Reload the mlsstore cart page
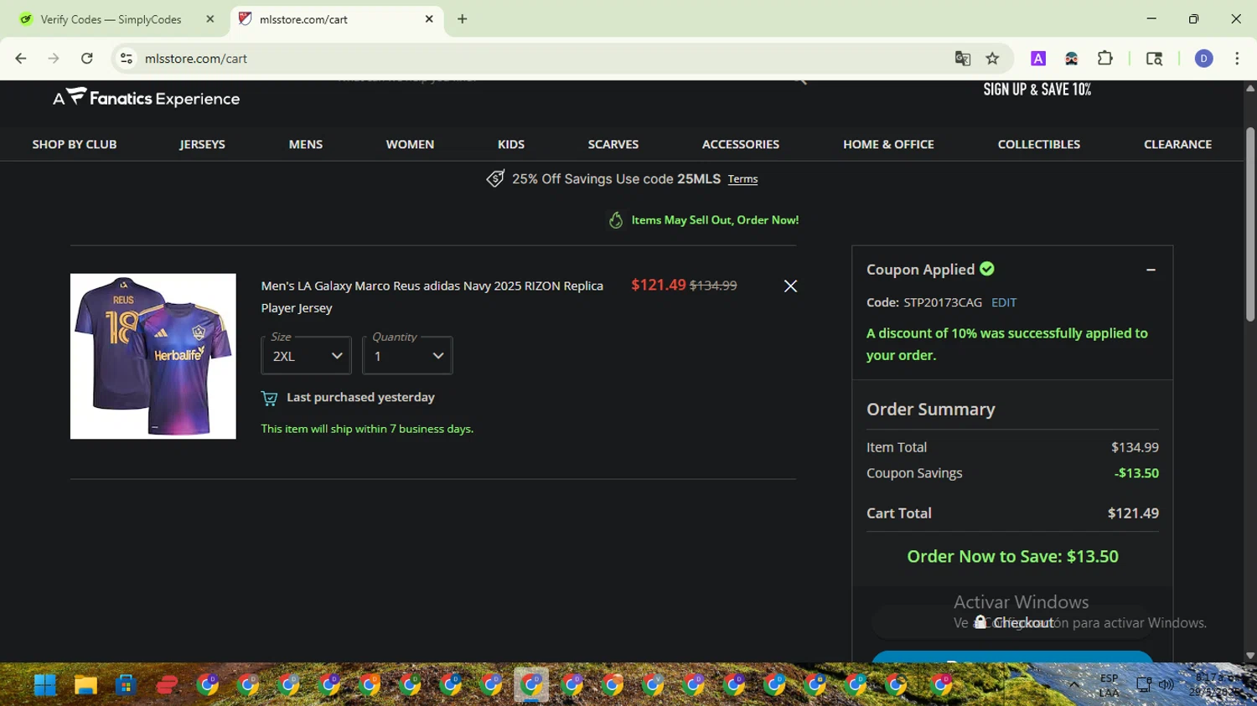The image size is (1257, 706). pyautogui.click(x=87, y=59)
